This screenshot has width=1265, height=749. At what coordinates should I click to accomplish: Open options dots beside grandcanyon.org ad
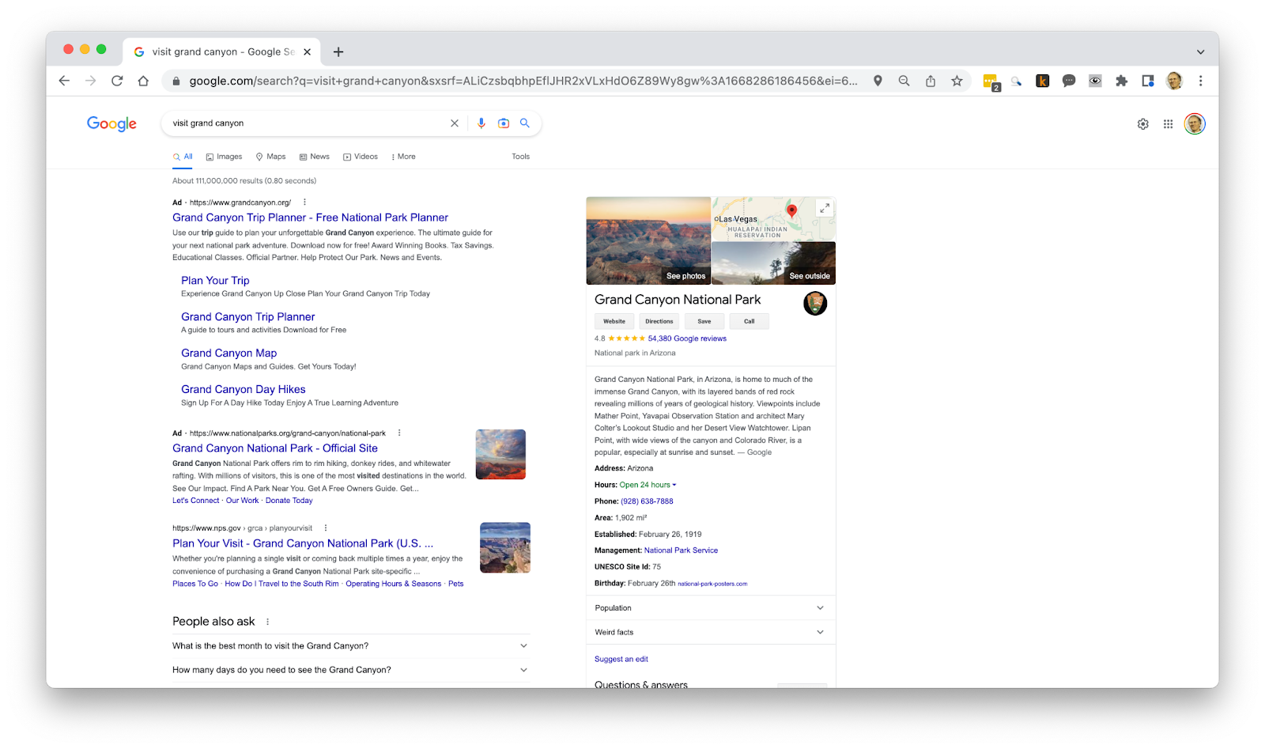[x=304, y=202]
